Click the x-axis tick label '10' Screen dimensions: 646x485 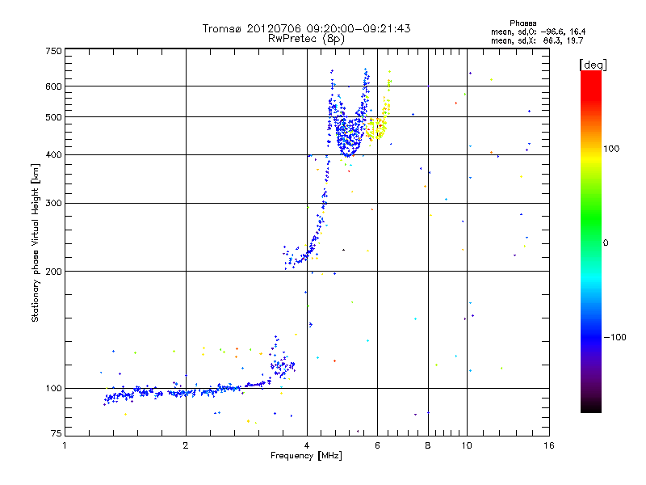point(467,445)
